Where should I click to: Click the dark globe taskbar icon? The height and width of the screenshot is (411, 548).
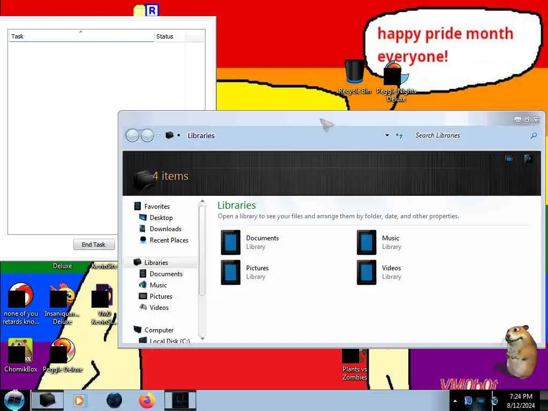(x=115, y=400)
